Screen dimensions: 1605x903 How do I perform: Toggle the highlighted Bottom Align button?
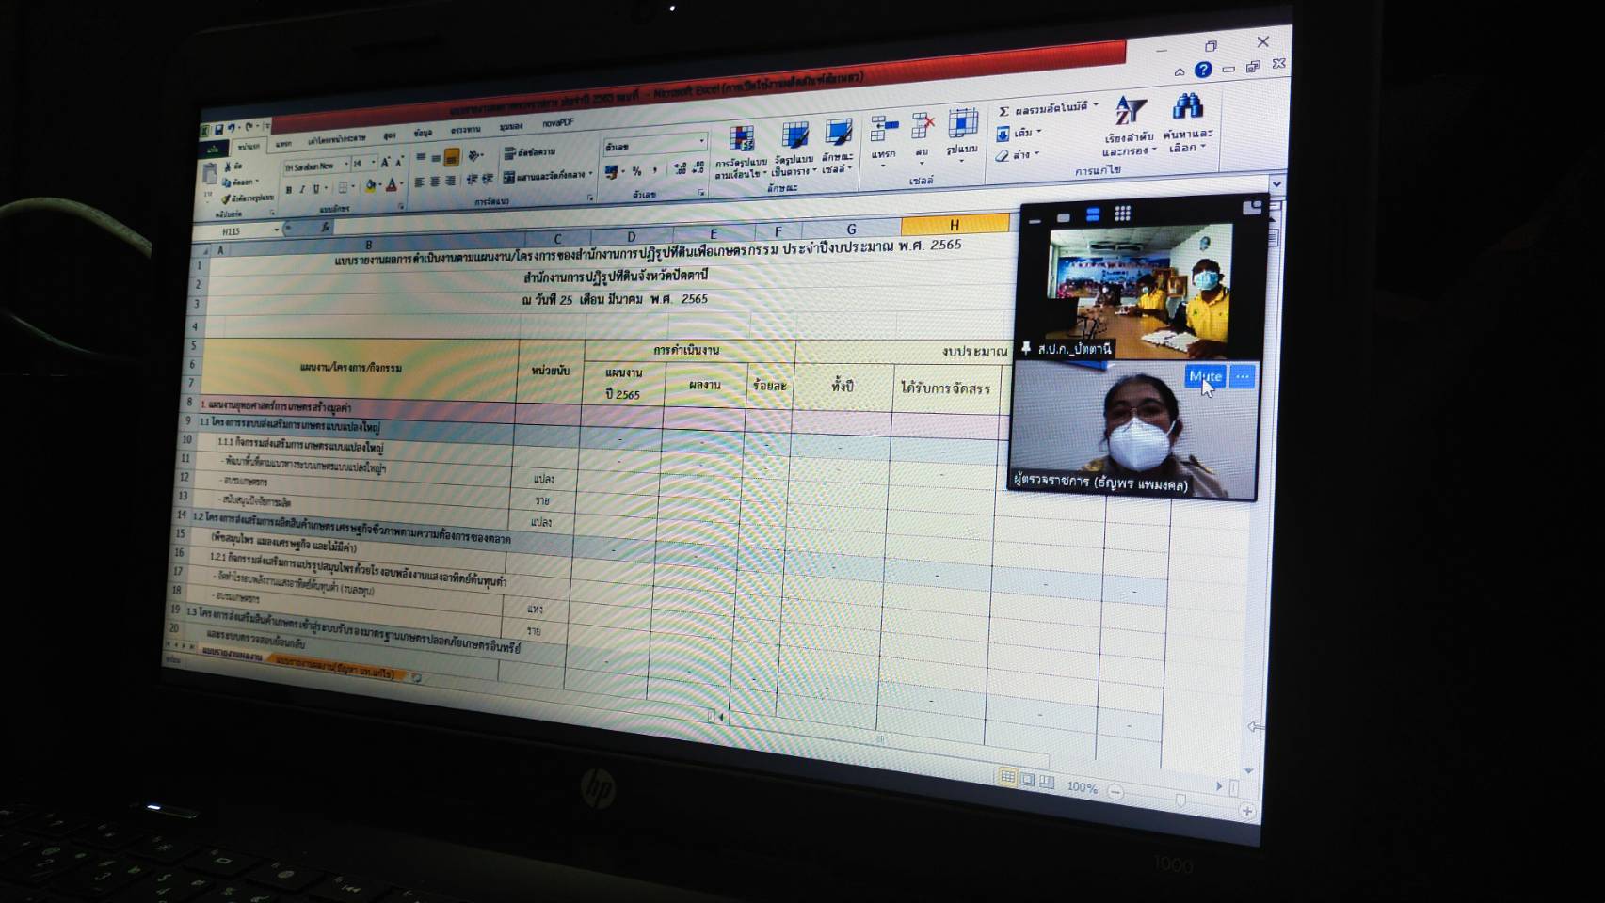click(x=452, y=156)
